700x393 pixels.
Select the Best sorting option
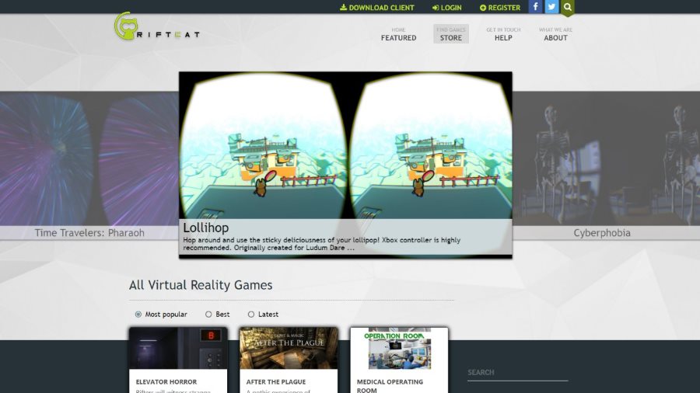point(208,315)
